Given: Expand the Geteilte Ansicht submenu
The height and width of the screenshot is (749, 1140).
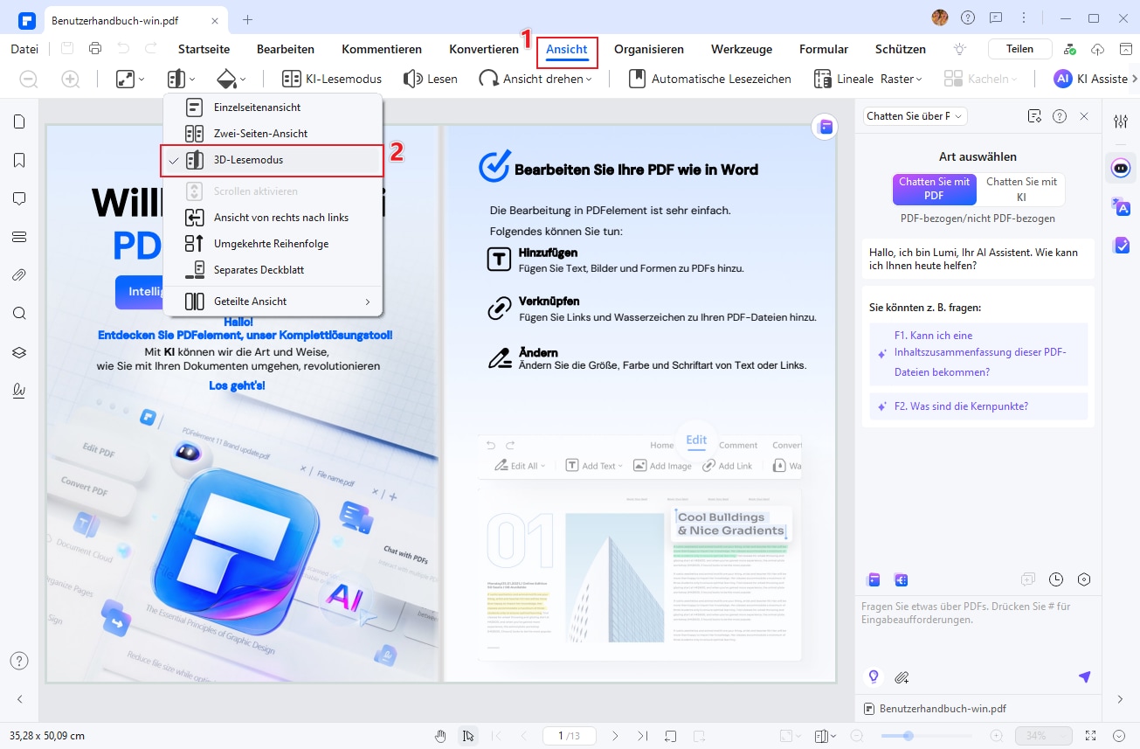Looking at the screenshot, I should pos(272,302).
